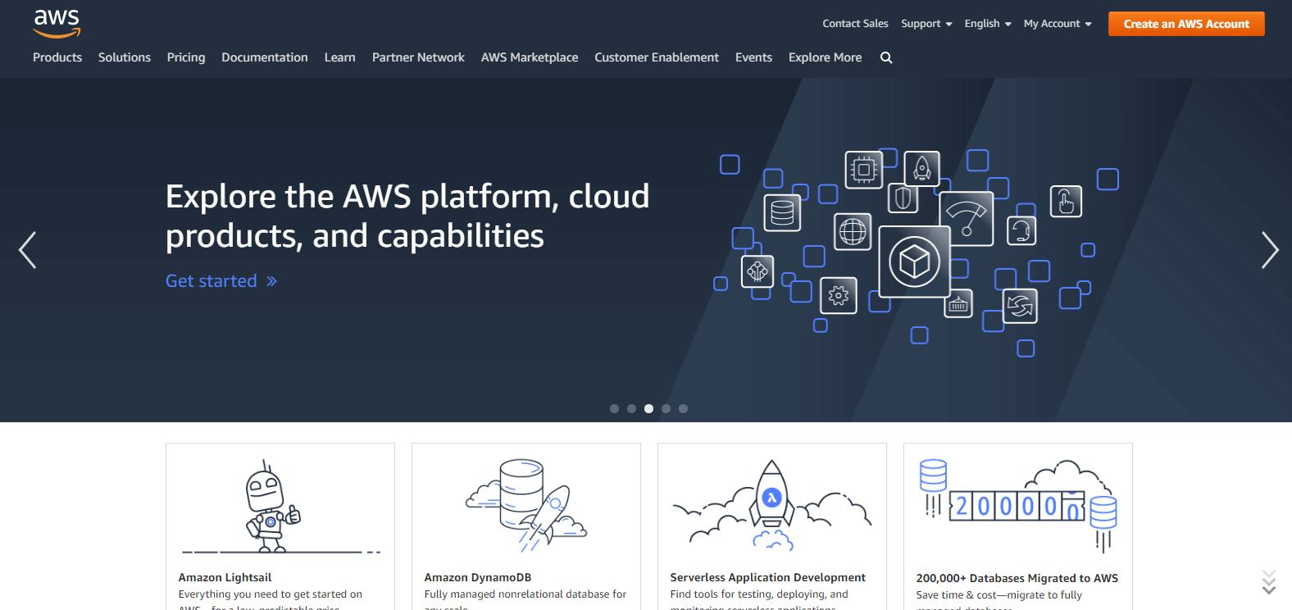Open Serverless Application Development card title
The width and height of the screenshot is (1292, 610).
coord(767,577)
